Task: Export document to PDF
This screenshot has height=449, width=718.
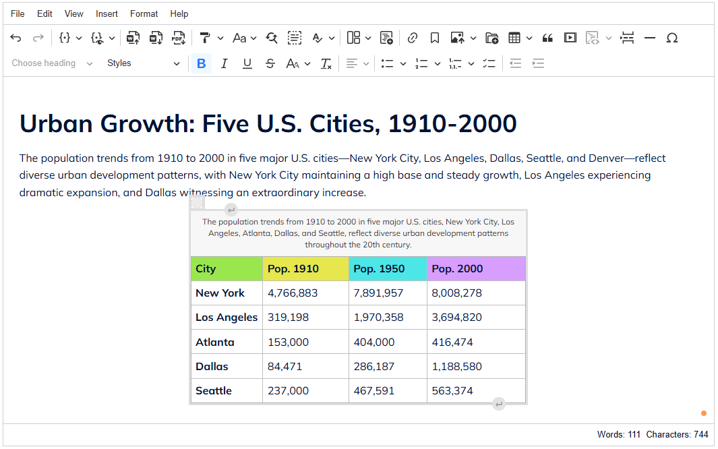Action: (178, 38)
